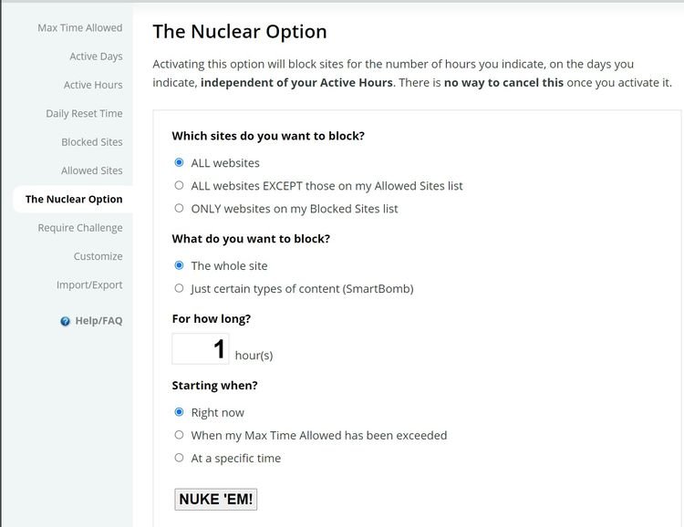
Task: Select ONLY websites on Blocked Sites list
Action: point(179,209)
